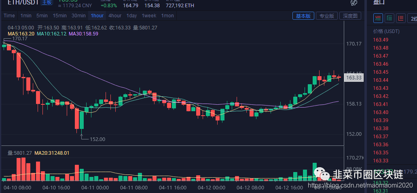Select order book price 163.36

pos(381,145)
